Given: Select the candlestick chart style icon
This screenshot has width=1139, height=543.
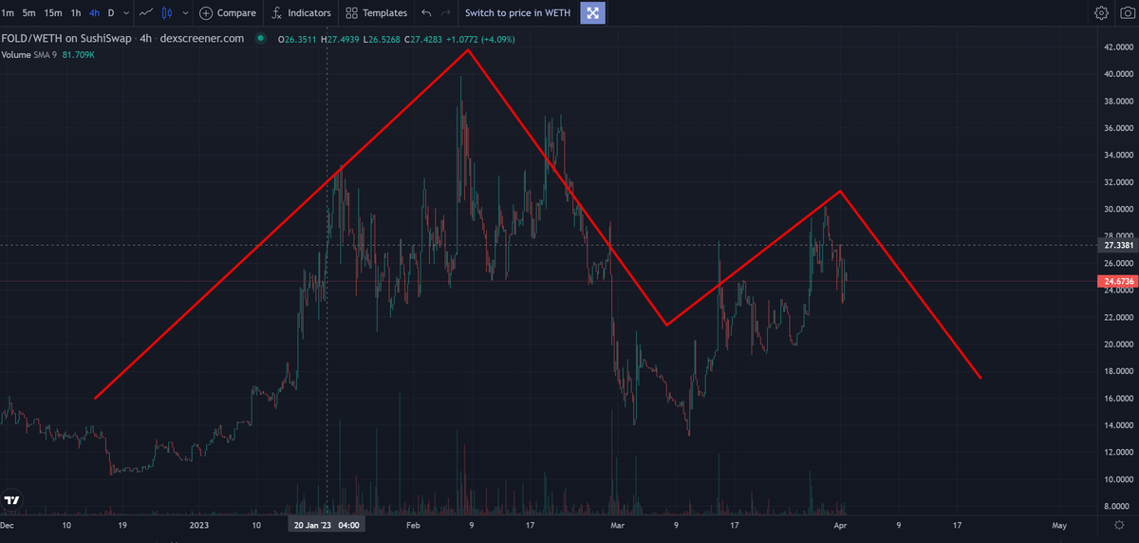Looking at the screenshot, I should point(168,13).
